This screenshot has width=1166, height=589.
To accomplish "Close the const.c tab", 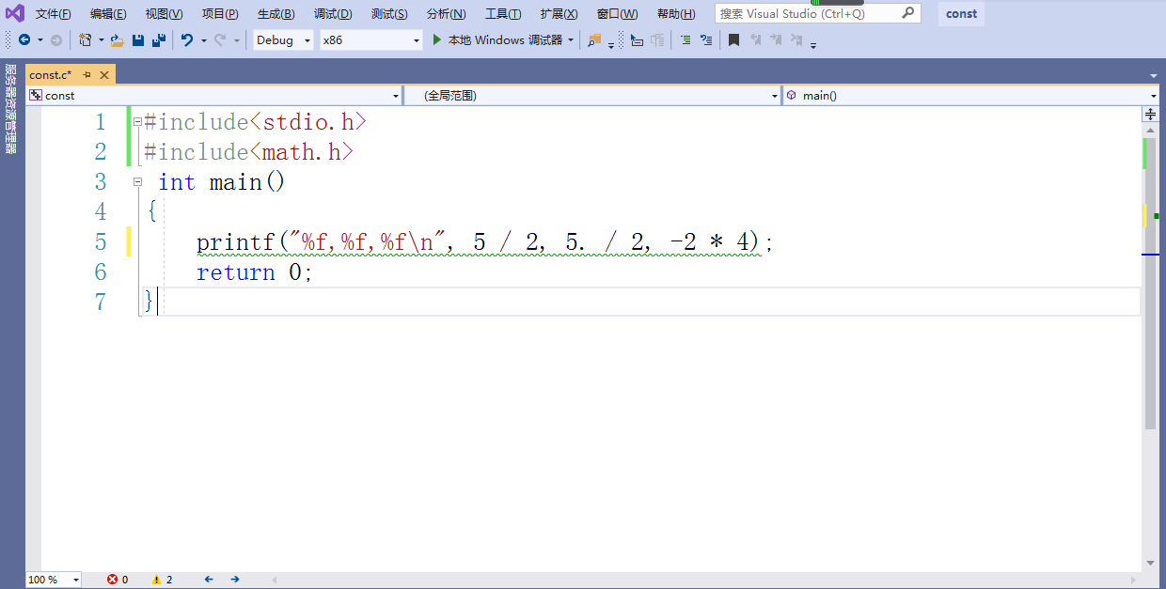I will coord(104,75).
